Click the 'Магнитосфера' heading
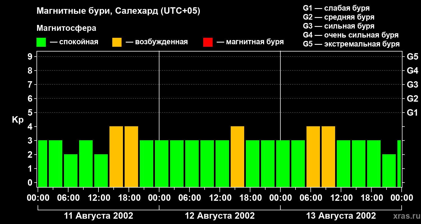Image resolution: width=421 pixels, height=224 pixels. [x=66, y=28]
